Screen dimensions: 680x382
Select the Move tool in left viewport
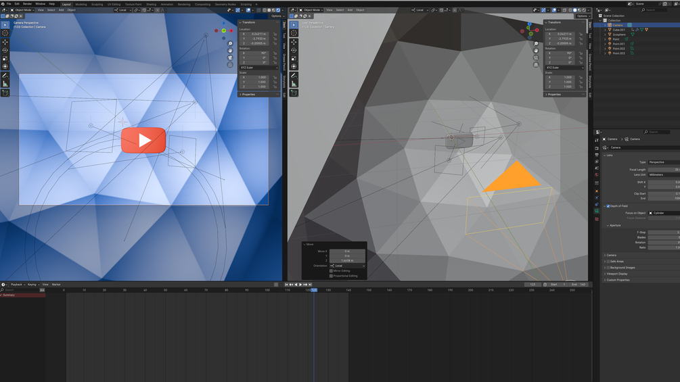pos(5,42)
